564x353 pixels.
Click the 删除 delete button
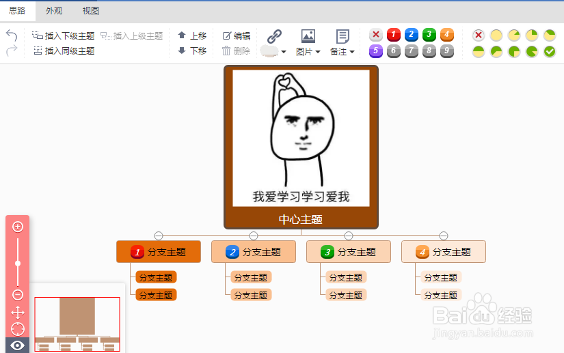(x=236, y=51)
